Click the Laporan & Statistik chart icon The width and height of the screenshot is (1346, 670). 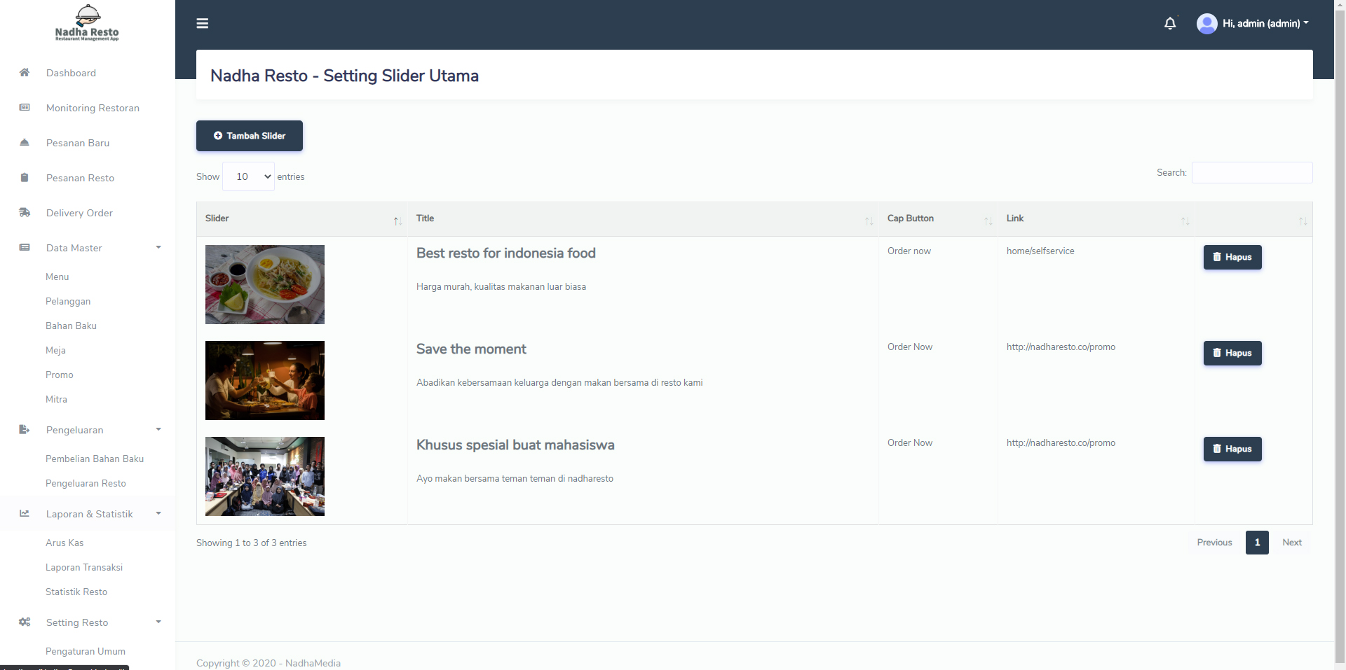[25, 514]
